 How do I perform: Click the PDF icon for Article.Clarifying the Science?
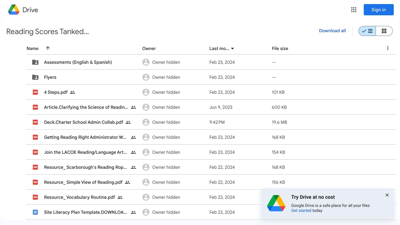[35, 107]
